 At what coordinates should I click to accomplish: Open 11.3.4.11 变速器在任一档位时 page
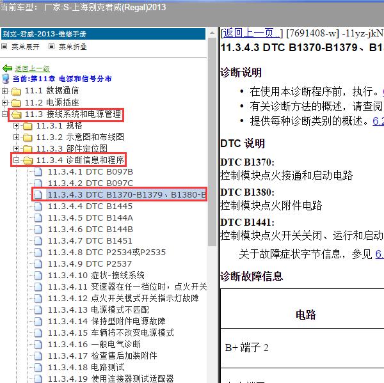coord(127,287)
